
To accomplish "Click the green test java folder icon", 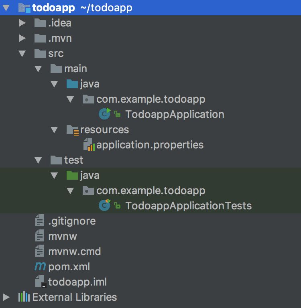I will tap(72, 175).
